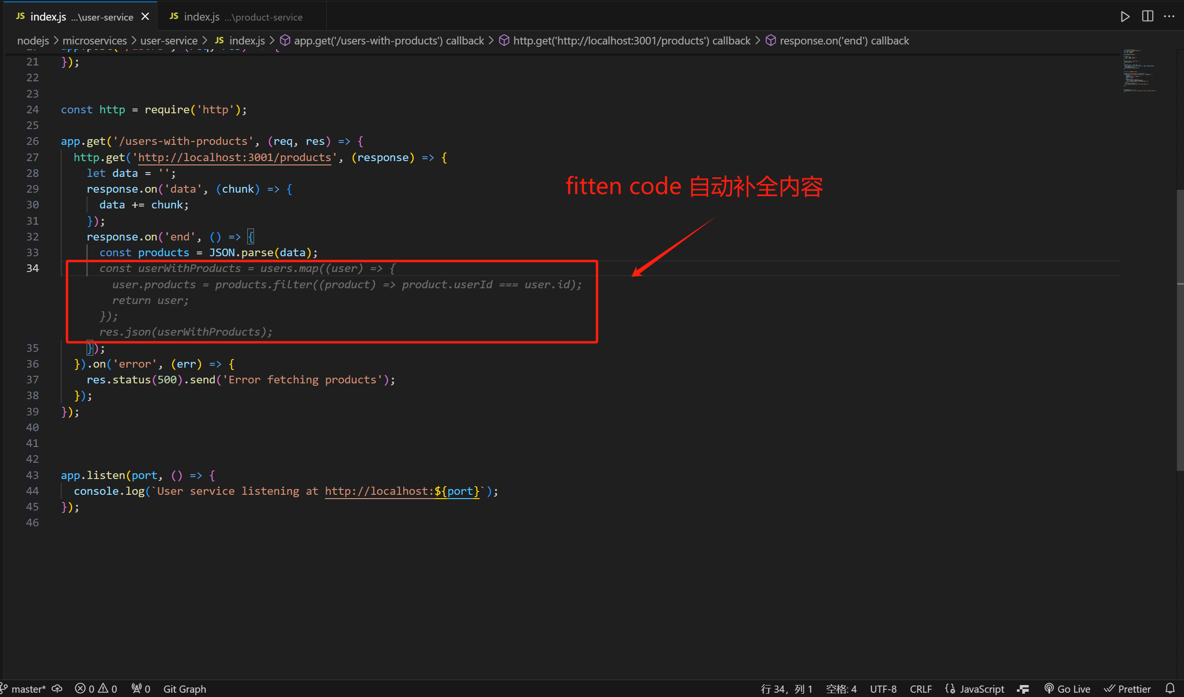Click the Run Code play icon

coord(1125,17)
